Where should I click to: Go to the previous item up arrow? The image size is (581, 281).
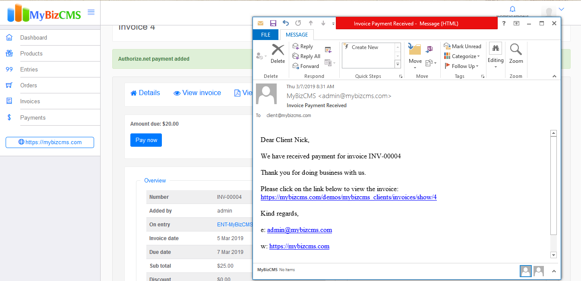tap(310, 23)
